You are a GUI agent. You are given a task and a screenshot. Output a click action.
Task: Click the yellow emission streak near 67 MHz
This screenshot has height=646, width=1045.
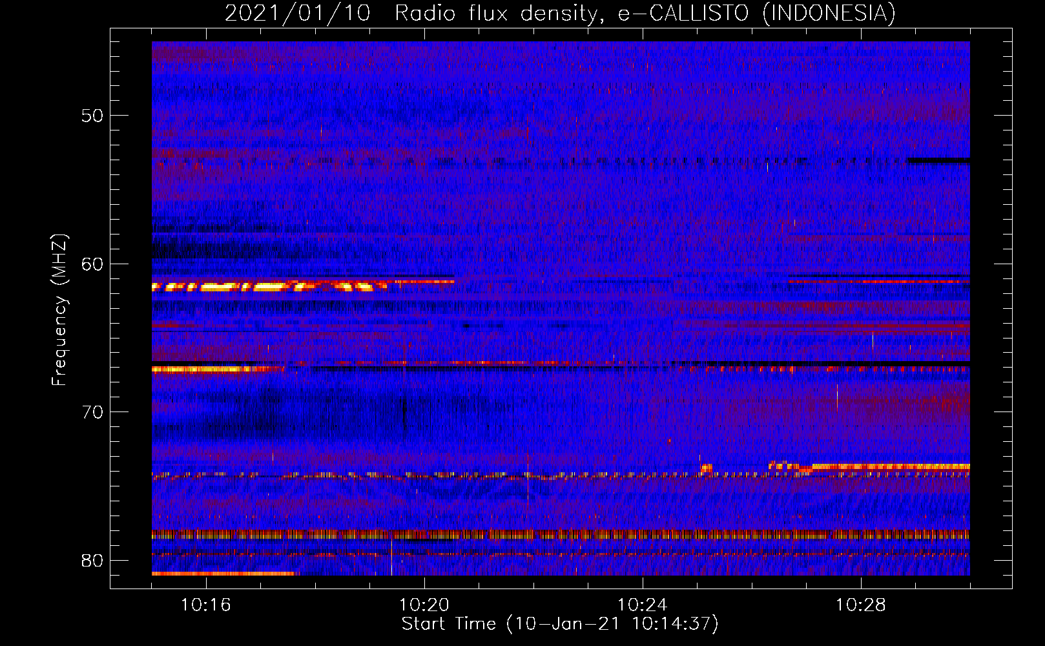[x=216, y=370]
